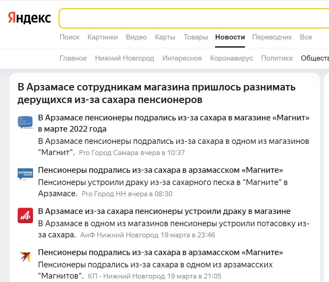This screenshot has height=282, width=329.
Task: Open article «пенсионеры устроили драку в магазине»
Action: click(164, 211)
